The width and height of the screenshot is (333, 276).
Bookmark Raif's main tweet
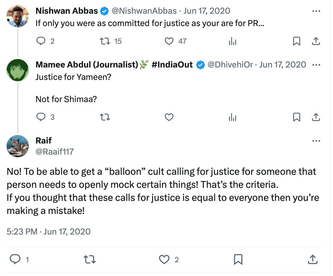coord(238,259)
